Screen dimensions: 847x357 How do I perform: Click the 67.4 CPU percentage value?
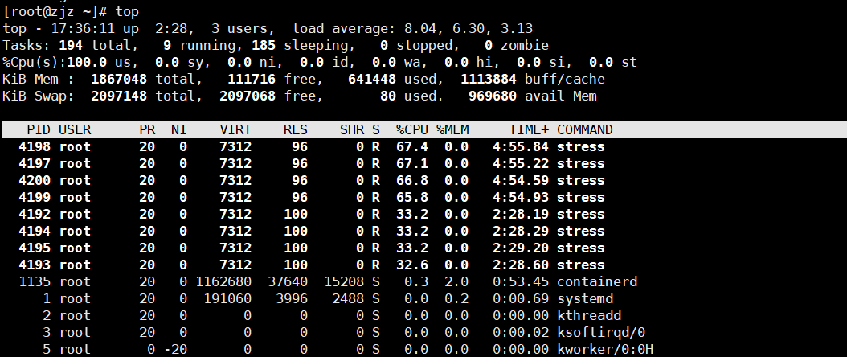point(411,147)
